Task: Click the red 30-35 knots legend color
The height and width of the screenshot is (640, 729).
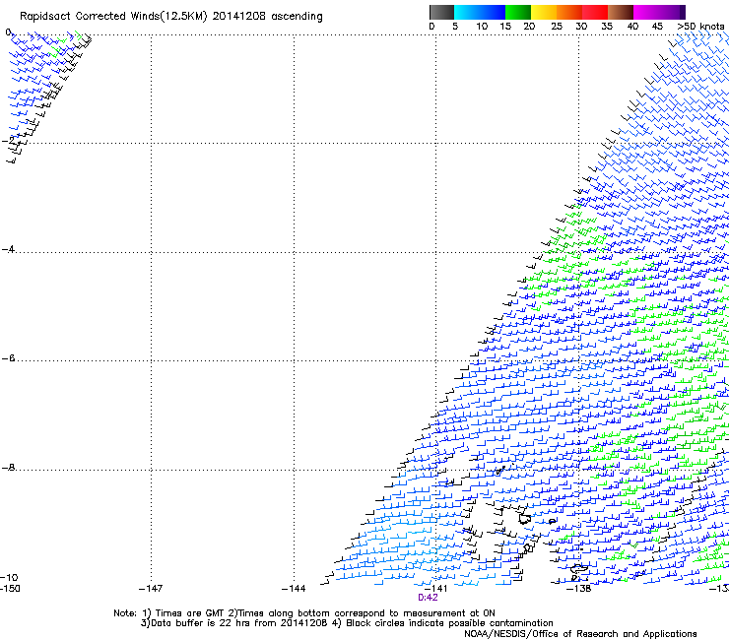Action: (x=595, y=12)
